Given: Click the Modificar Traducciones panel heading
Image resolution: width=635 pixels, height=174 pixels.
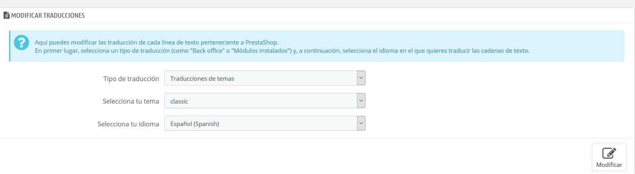Looking at the screenshot, I should [x=48, y=15].
